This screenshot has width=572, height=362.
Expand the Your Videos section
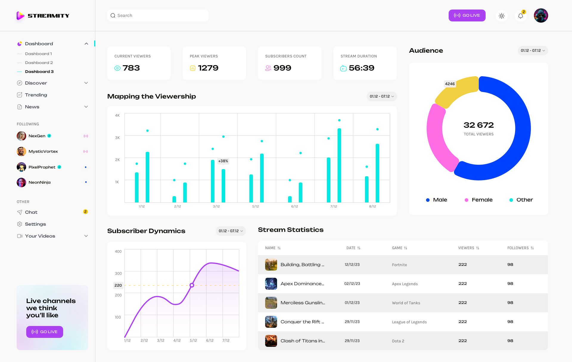coord(86,236)
